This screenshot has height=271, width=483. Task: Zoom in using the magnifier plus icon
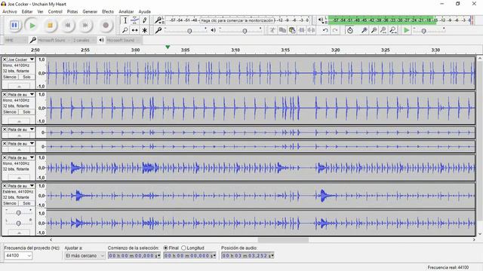tap(364, 30)
